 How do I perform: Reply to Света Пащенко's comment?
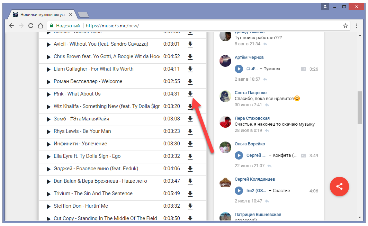click(x=267, y=105)
